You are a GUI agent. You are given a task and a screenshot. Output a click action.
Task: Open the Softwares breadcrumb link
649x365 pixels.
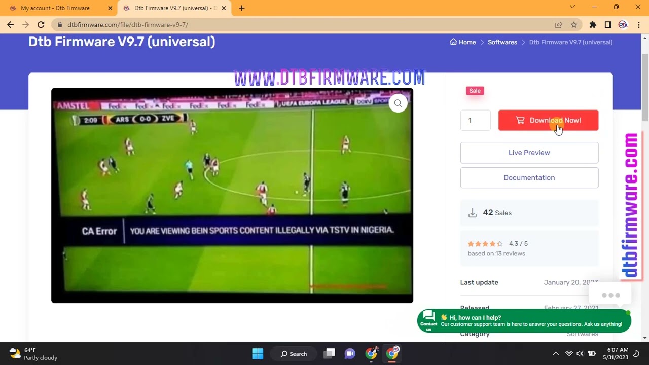pyautogui.click(x=502, y=42)
